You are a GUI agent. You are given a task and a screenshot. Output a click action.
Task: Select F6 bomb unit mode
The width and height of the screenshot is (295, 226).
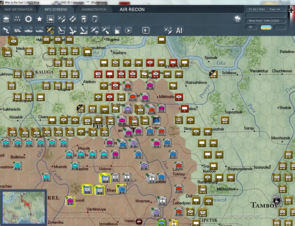click(62, 30)
